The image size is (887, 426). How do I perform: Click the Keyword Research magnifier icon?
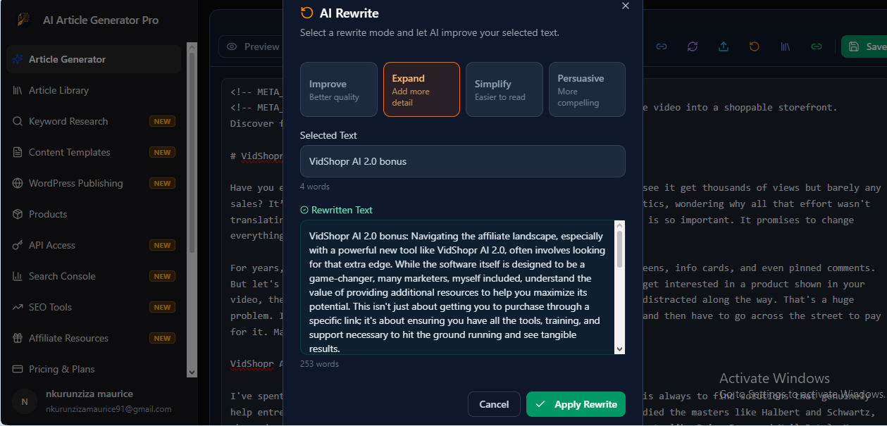tap(18, 121)
